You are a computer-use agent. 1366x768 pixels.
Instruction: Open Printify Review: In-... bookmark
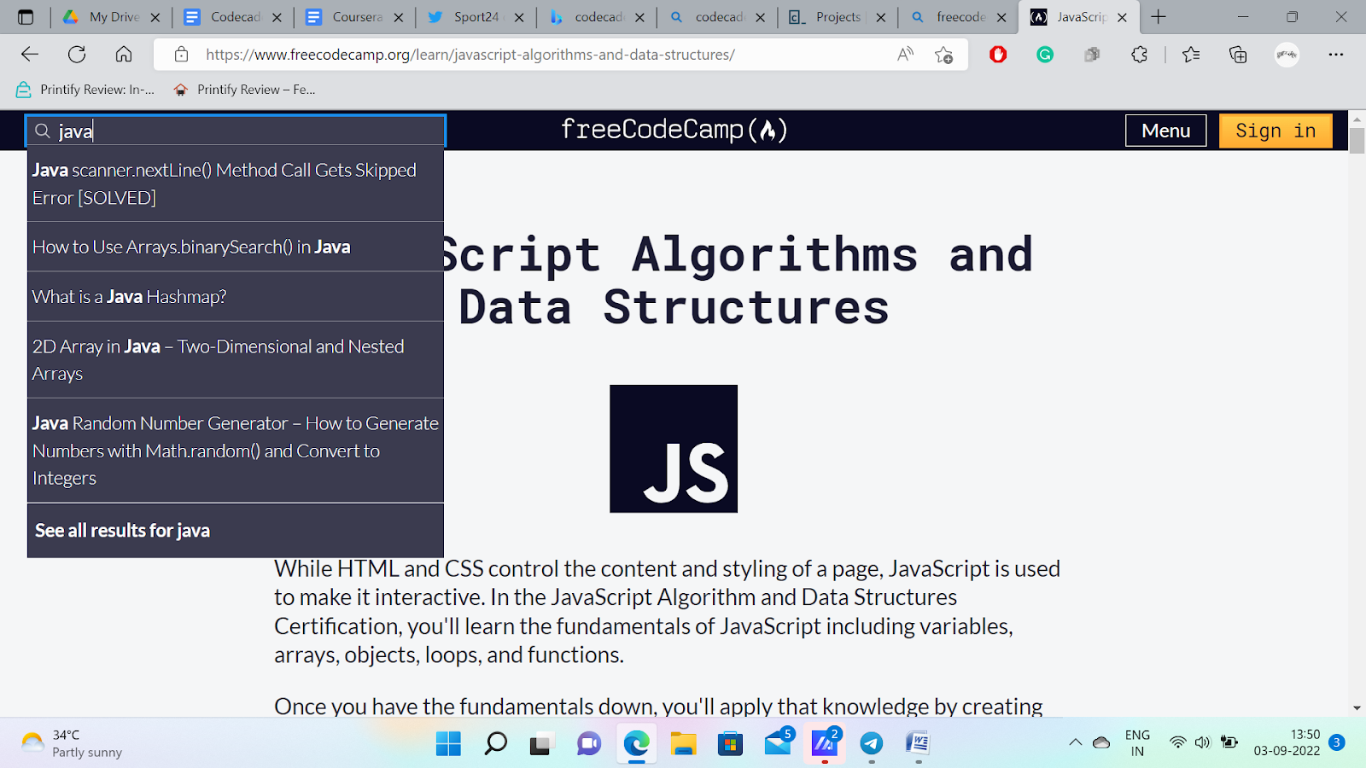point(86,90)
